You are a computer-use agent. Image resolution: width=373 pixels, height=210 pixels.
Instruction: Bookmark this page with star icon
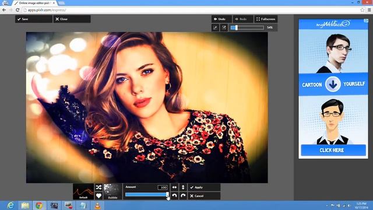coord(362,10)
